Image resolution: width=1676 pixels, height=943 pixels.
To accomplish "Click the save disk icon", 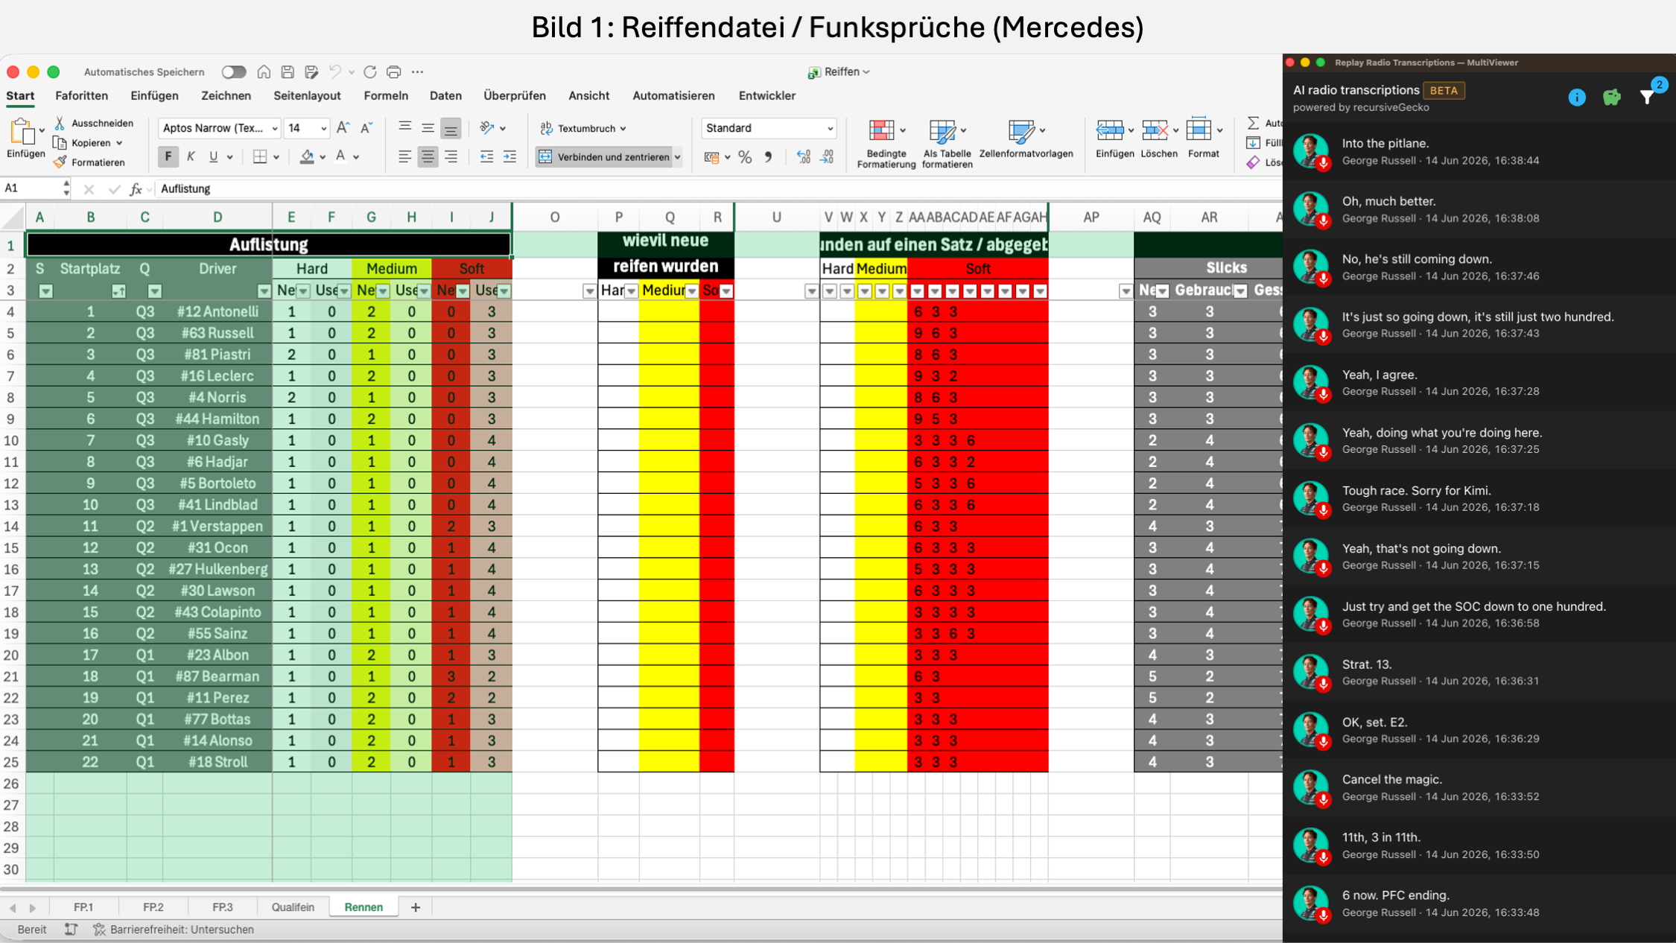I will 288,72.
